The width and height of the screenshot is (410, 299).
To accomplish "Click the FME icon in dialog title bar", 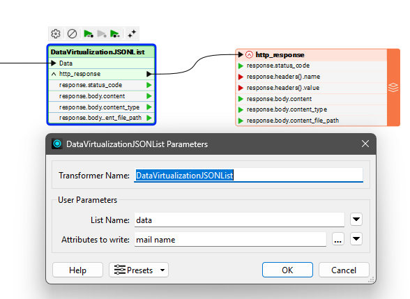I will (x=57, y=144).
